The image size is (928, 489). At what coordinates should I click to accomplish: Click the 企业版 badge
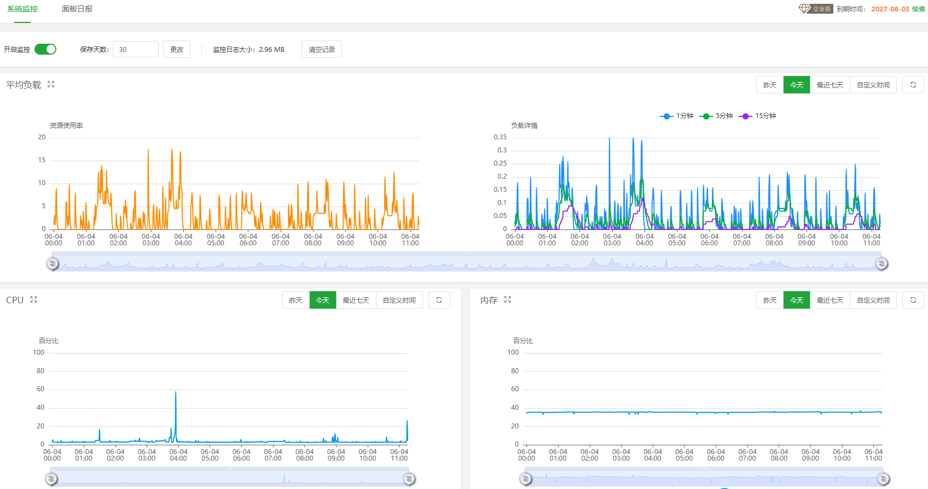822,9
